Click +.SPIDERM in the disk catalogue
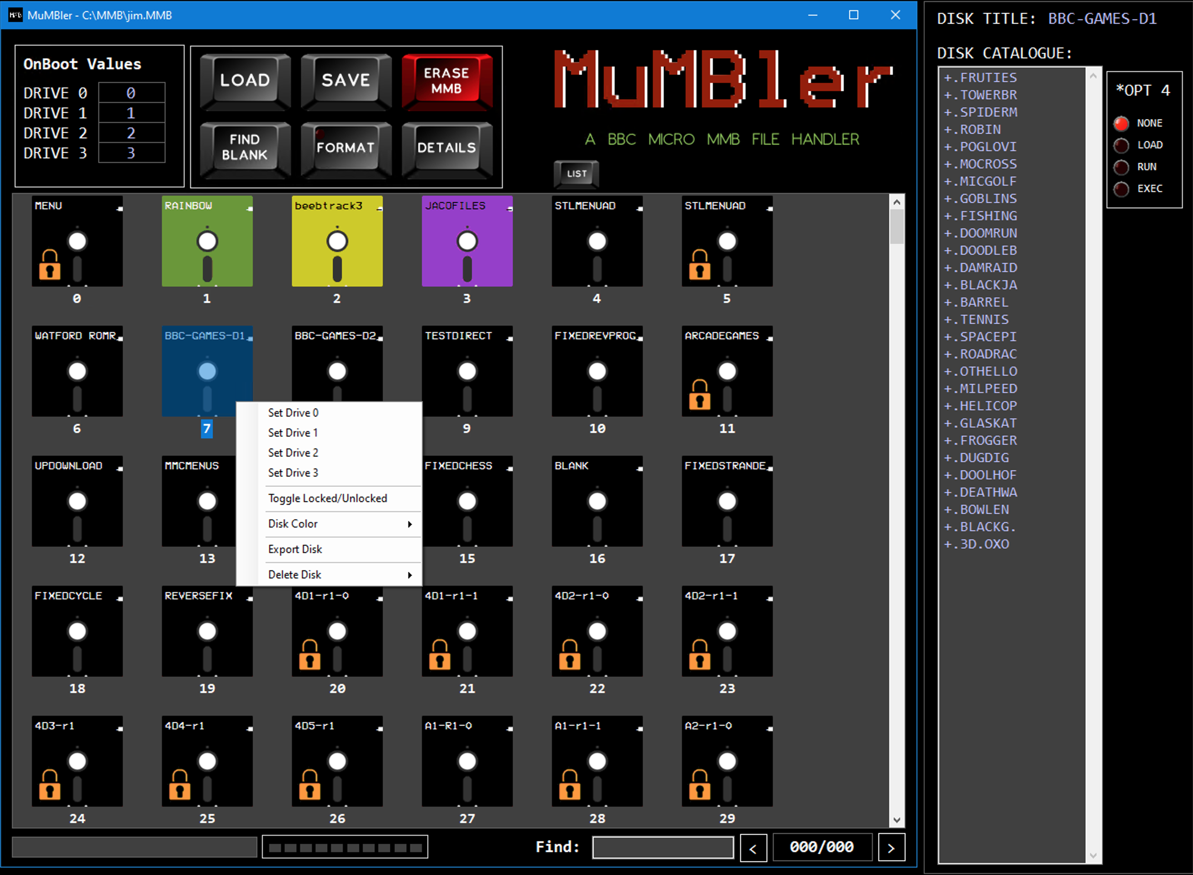 (980, 112)
